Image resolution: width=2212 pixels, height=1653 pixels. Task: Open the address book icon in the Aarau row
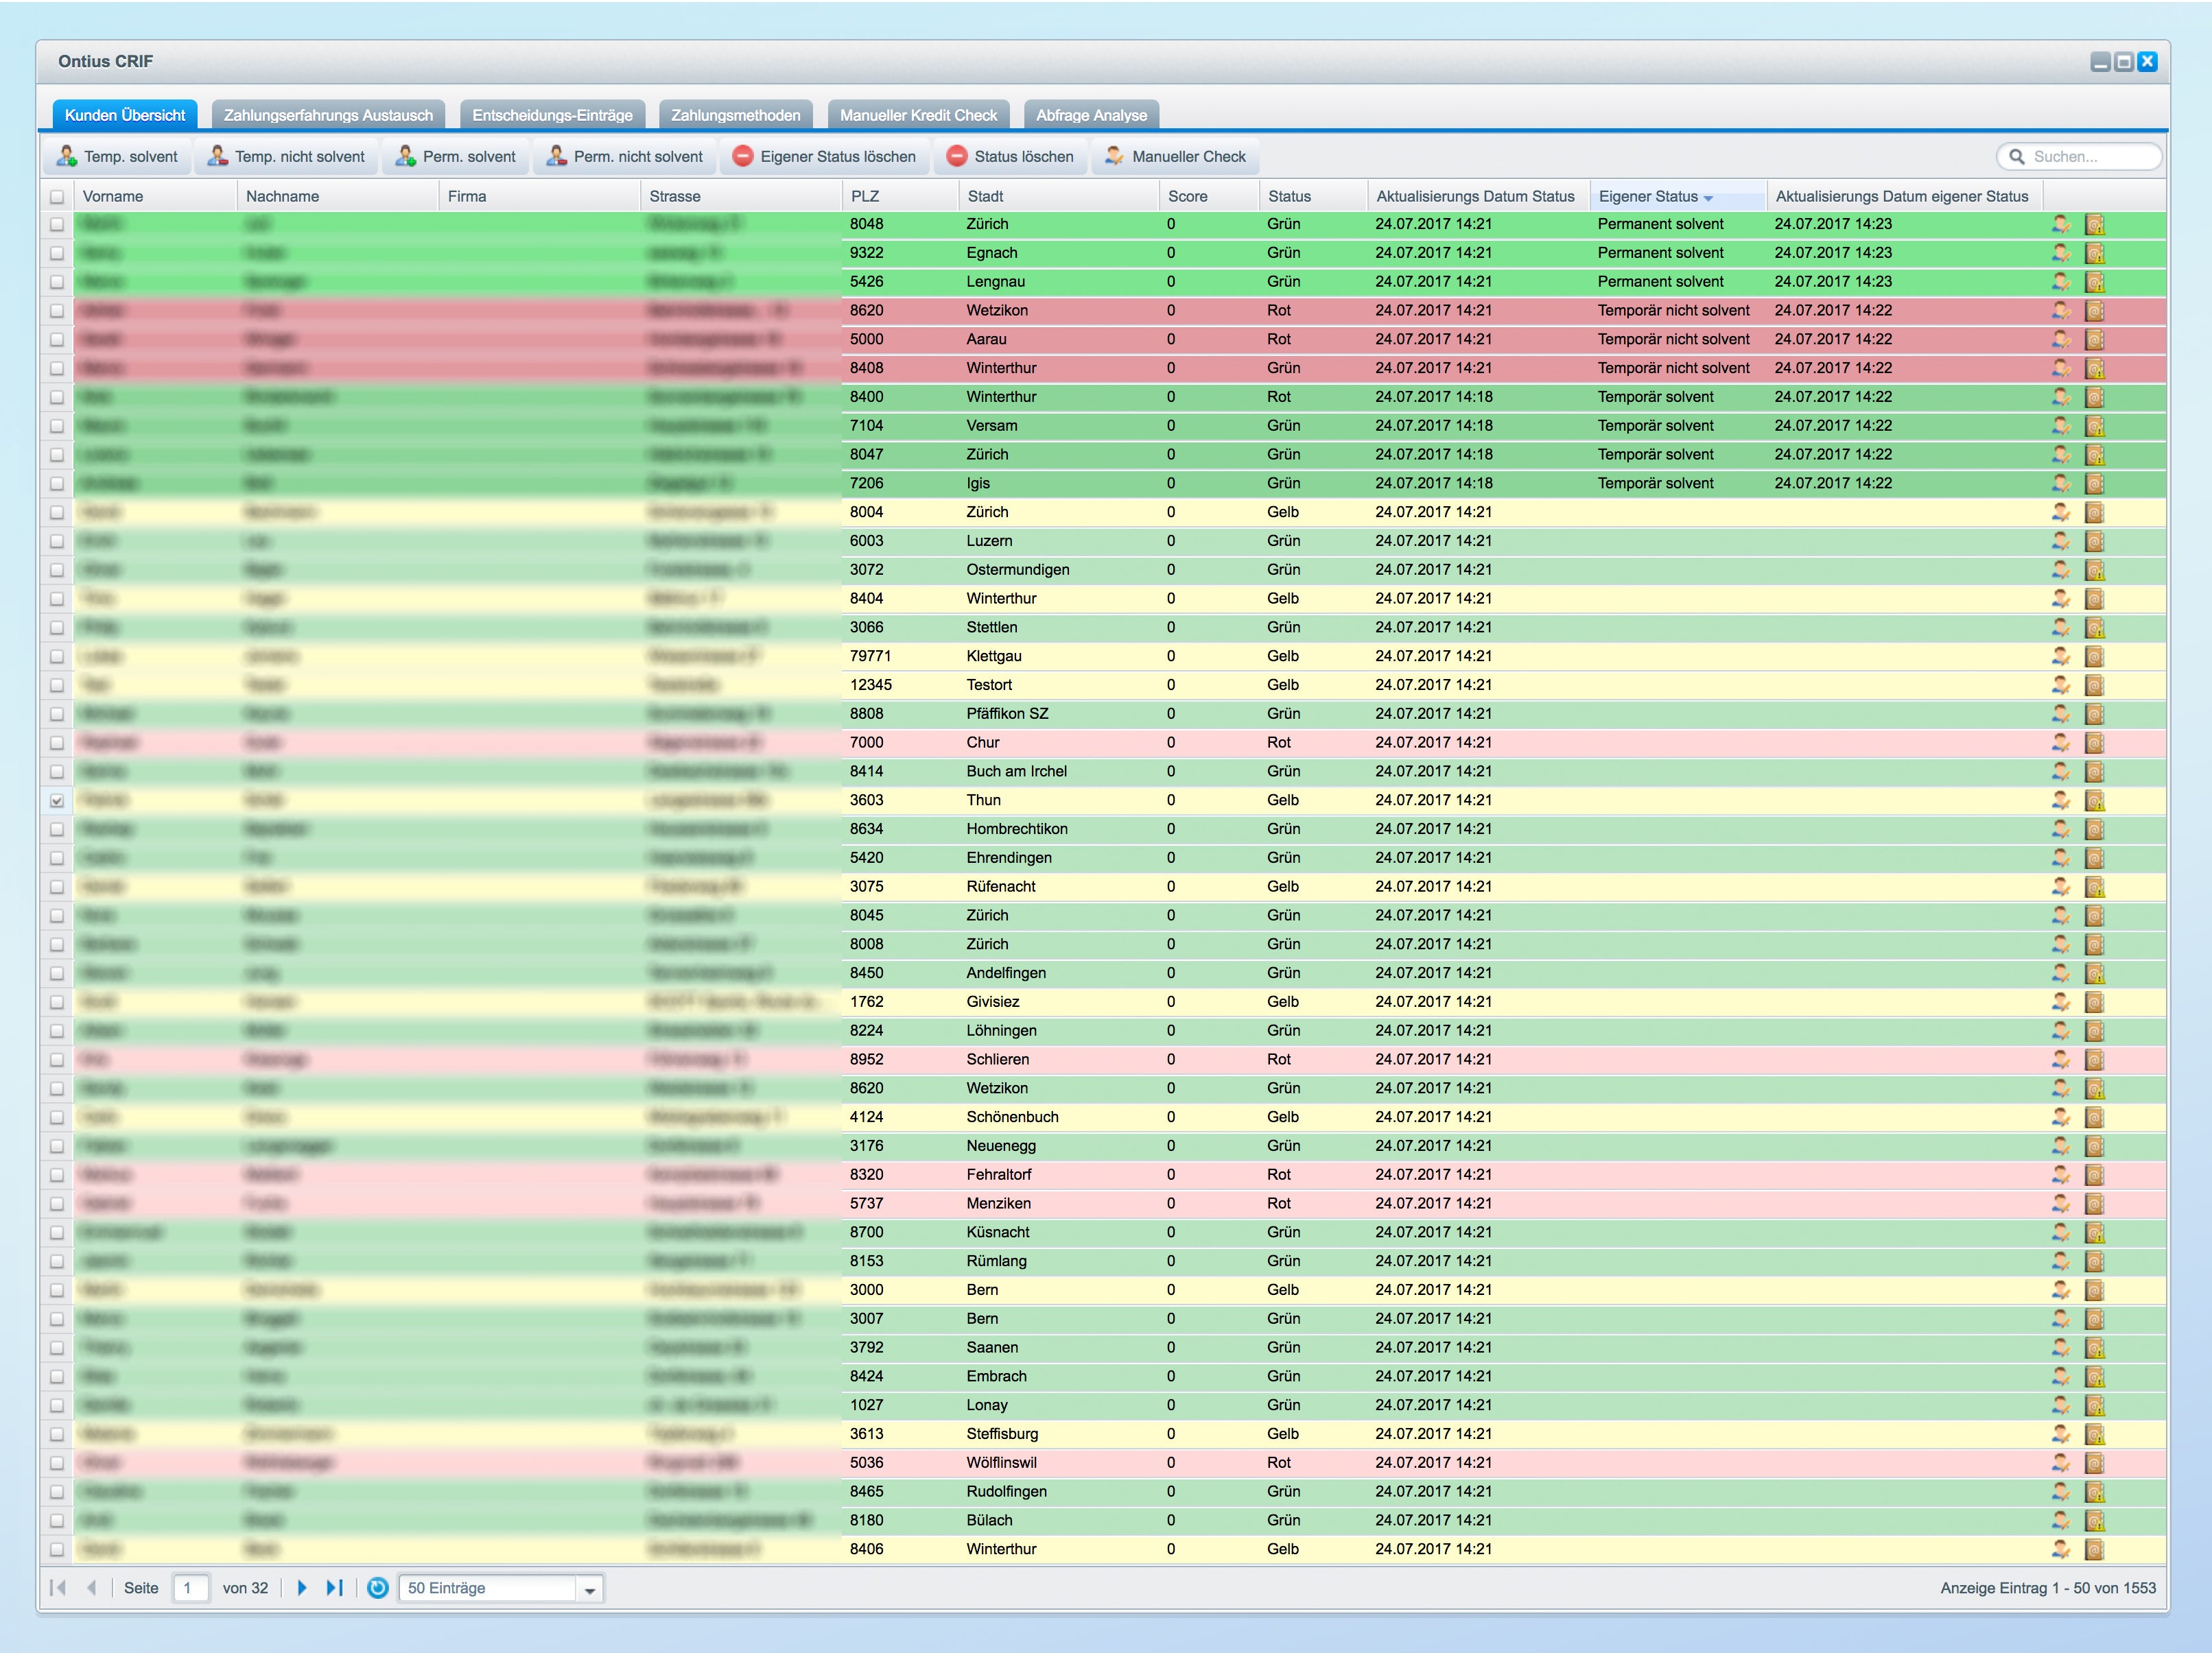[x=2095, y=340]
